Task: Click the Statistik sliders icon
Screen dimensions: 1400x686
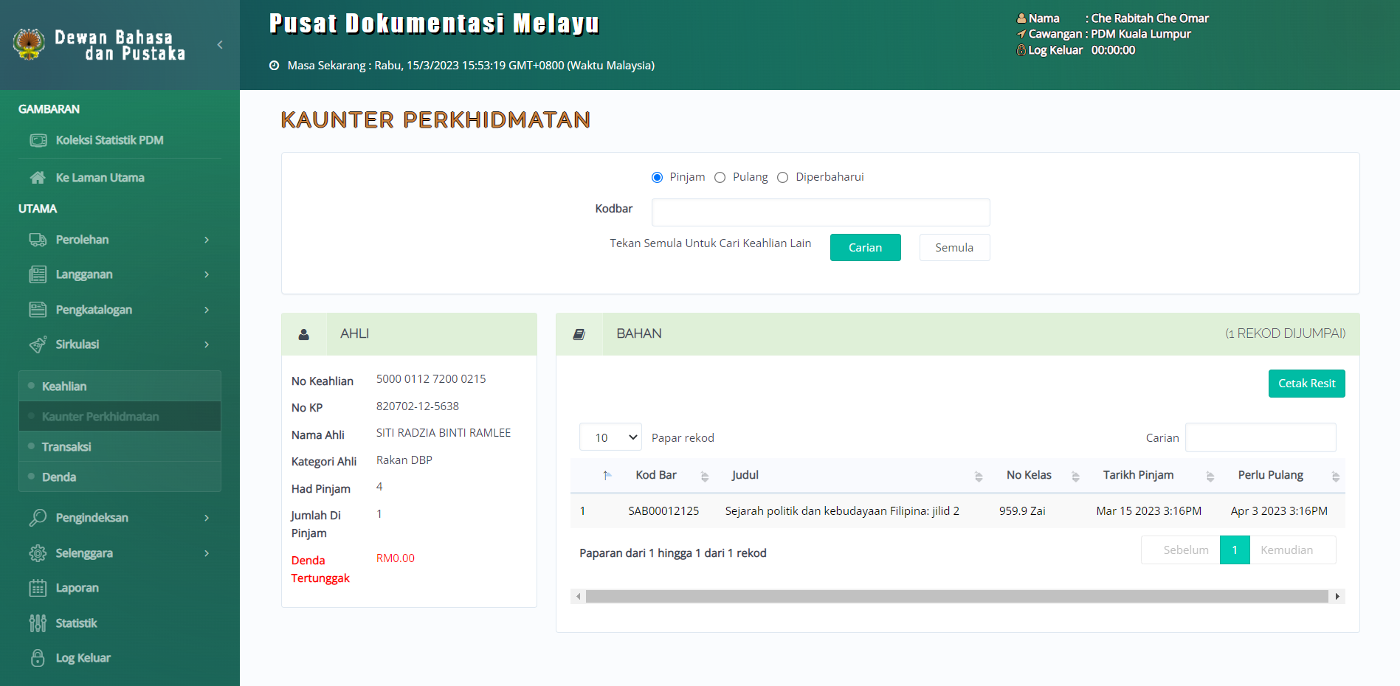Action: coord(38,623)
